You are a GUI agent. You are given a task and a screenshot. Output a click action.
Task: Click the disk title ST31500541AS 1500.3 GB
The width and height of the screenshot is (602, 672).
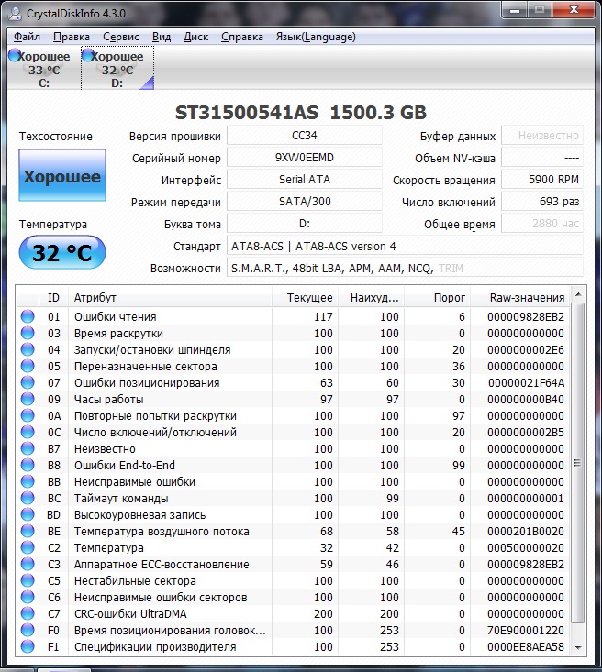pos(301,112)
